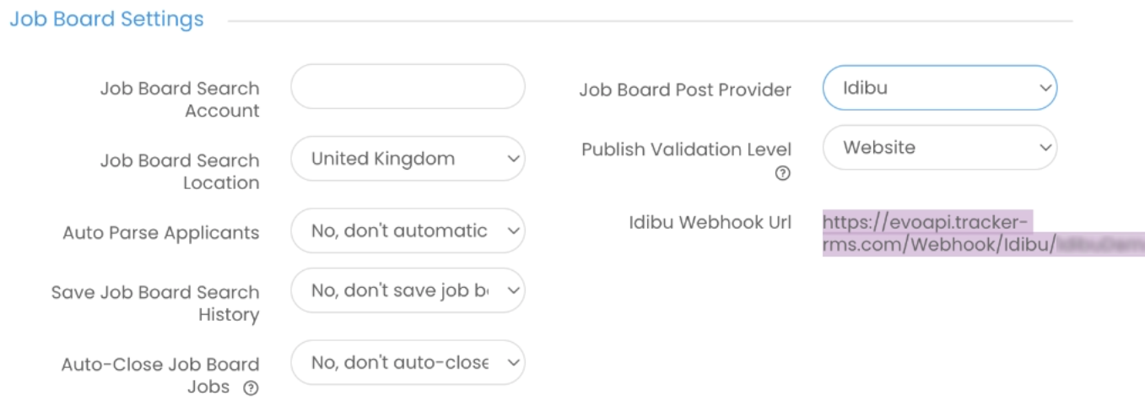
Task: Click the Job Board Settings section heading
Action: click(x=106, y=19)
